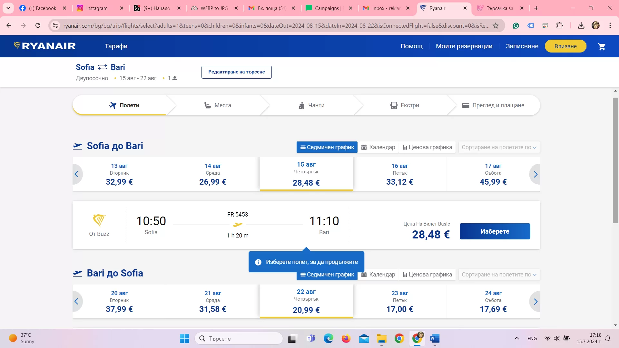Image resolution: width=619 pixels, height=348 pixels.
Task: Open File Explorer from taskbar
Action: (381, 338)
